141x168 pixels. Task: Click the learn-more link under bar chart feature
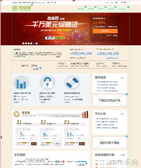(x=16, y=102)
